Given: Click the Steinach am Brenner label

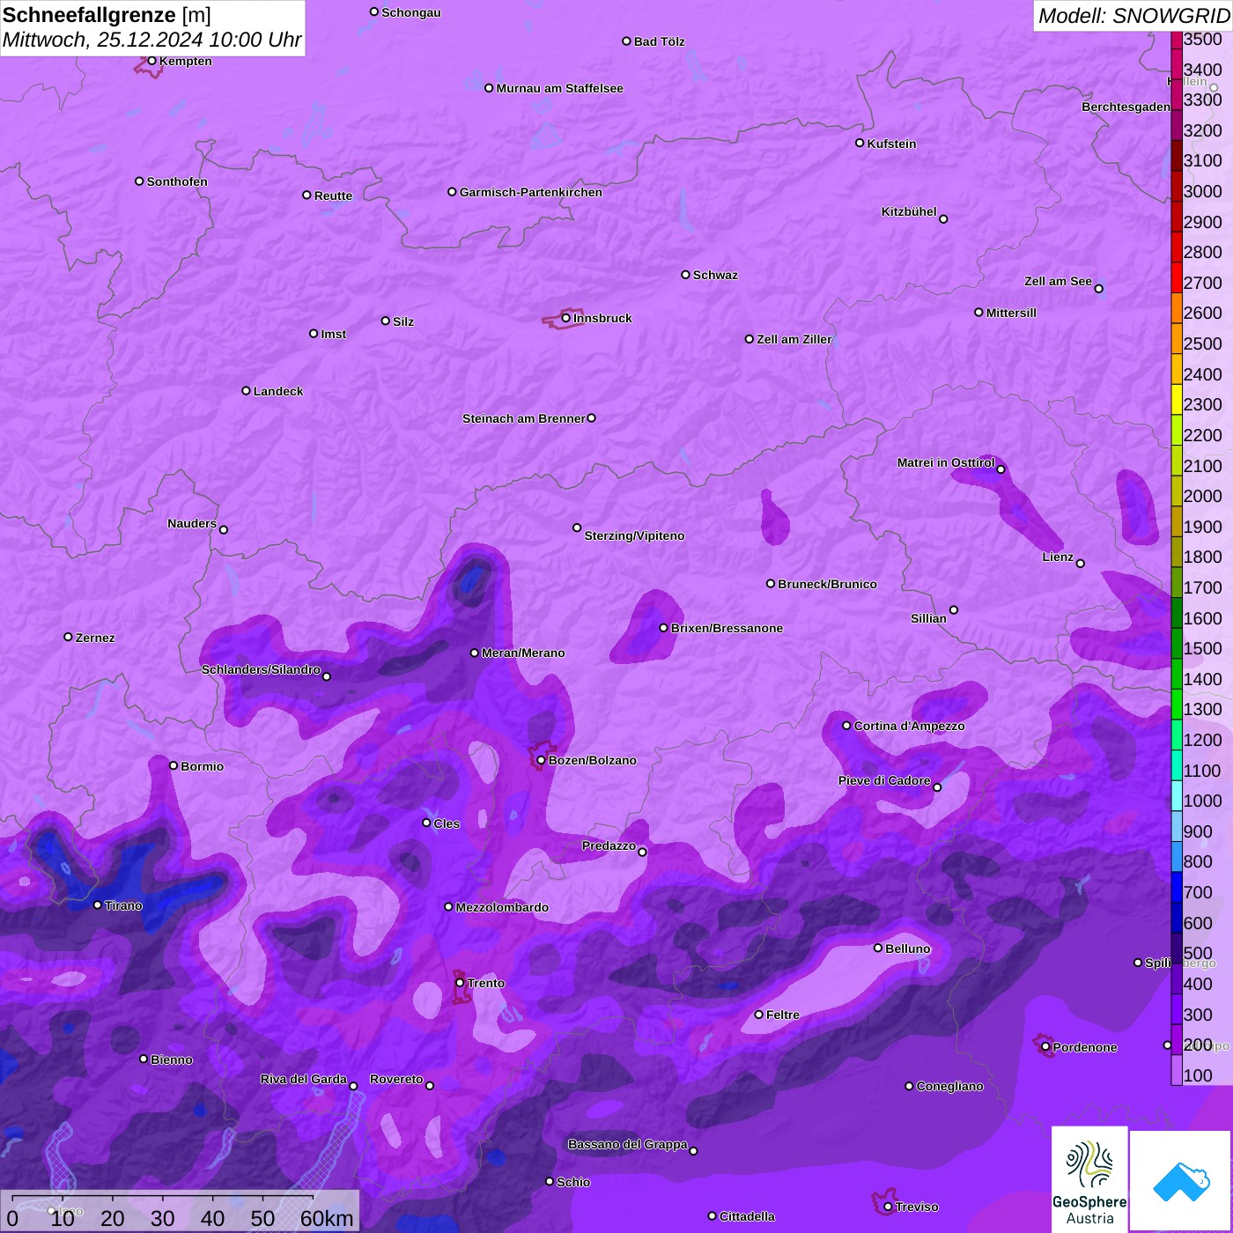Looking at the screenshot, I should [x=524, y=418].
